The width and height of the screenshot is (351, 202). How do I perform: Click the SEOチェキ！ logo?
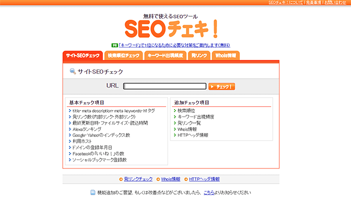tap(171, 29)
